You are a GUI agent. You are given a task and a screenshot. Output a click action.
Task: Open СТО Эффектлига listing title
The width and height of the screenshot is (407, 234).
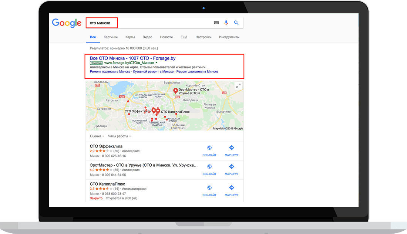(106, 146)
